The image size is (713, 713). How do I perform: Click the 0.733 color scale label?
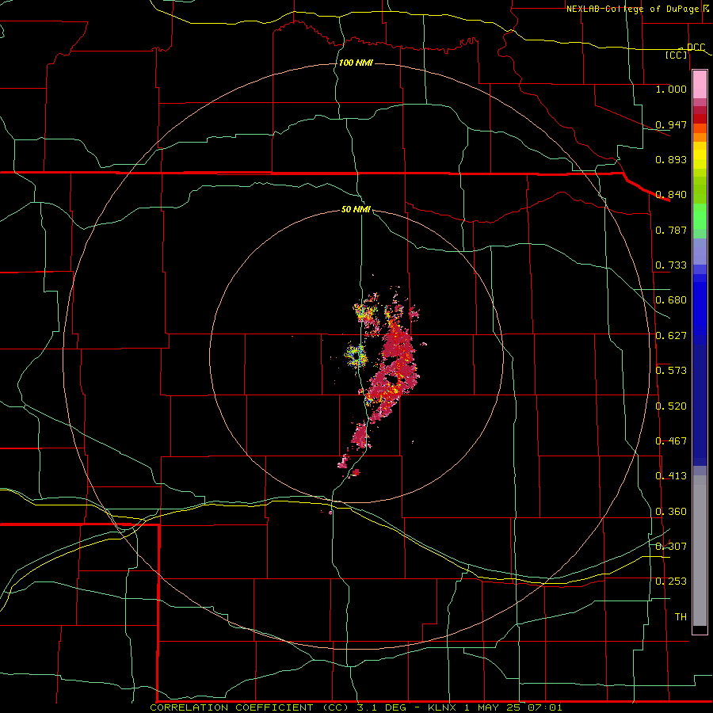click(671, 265)
